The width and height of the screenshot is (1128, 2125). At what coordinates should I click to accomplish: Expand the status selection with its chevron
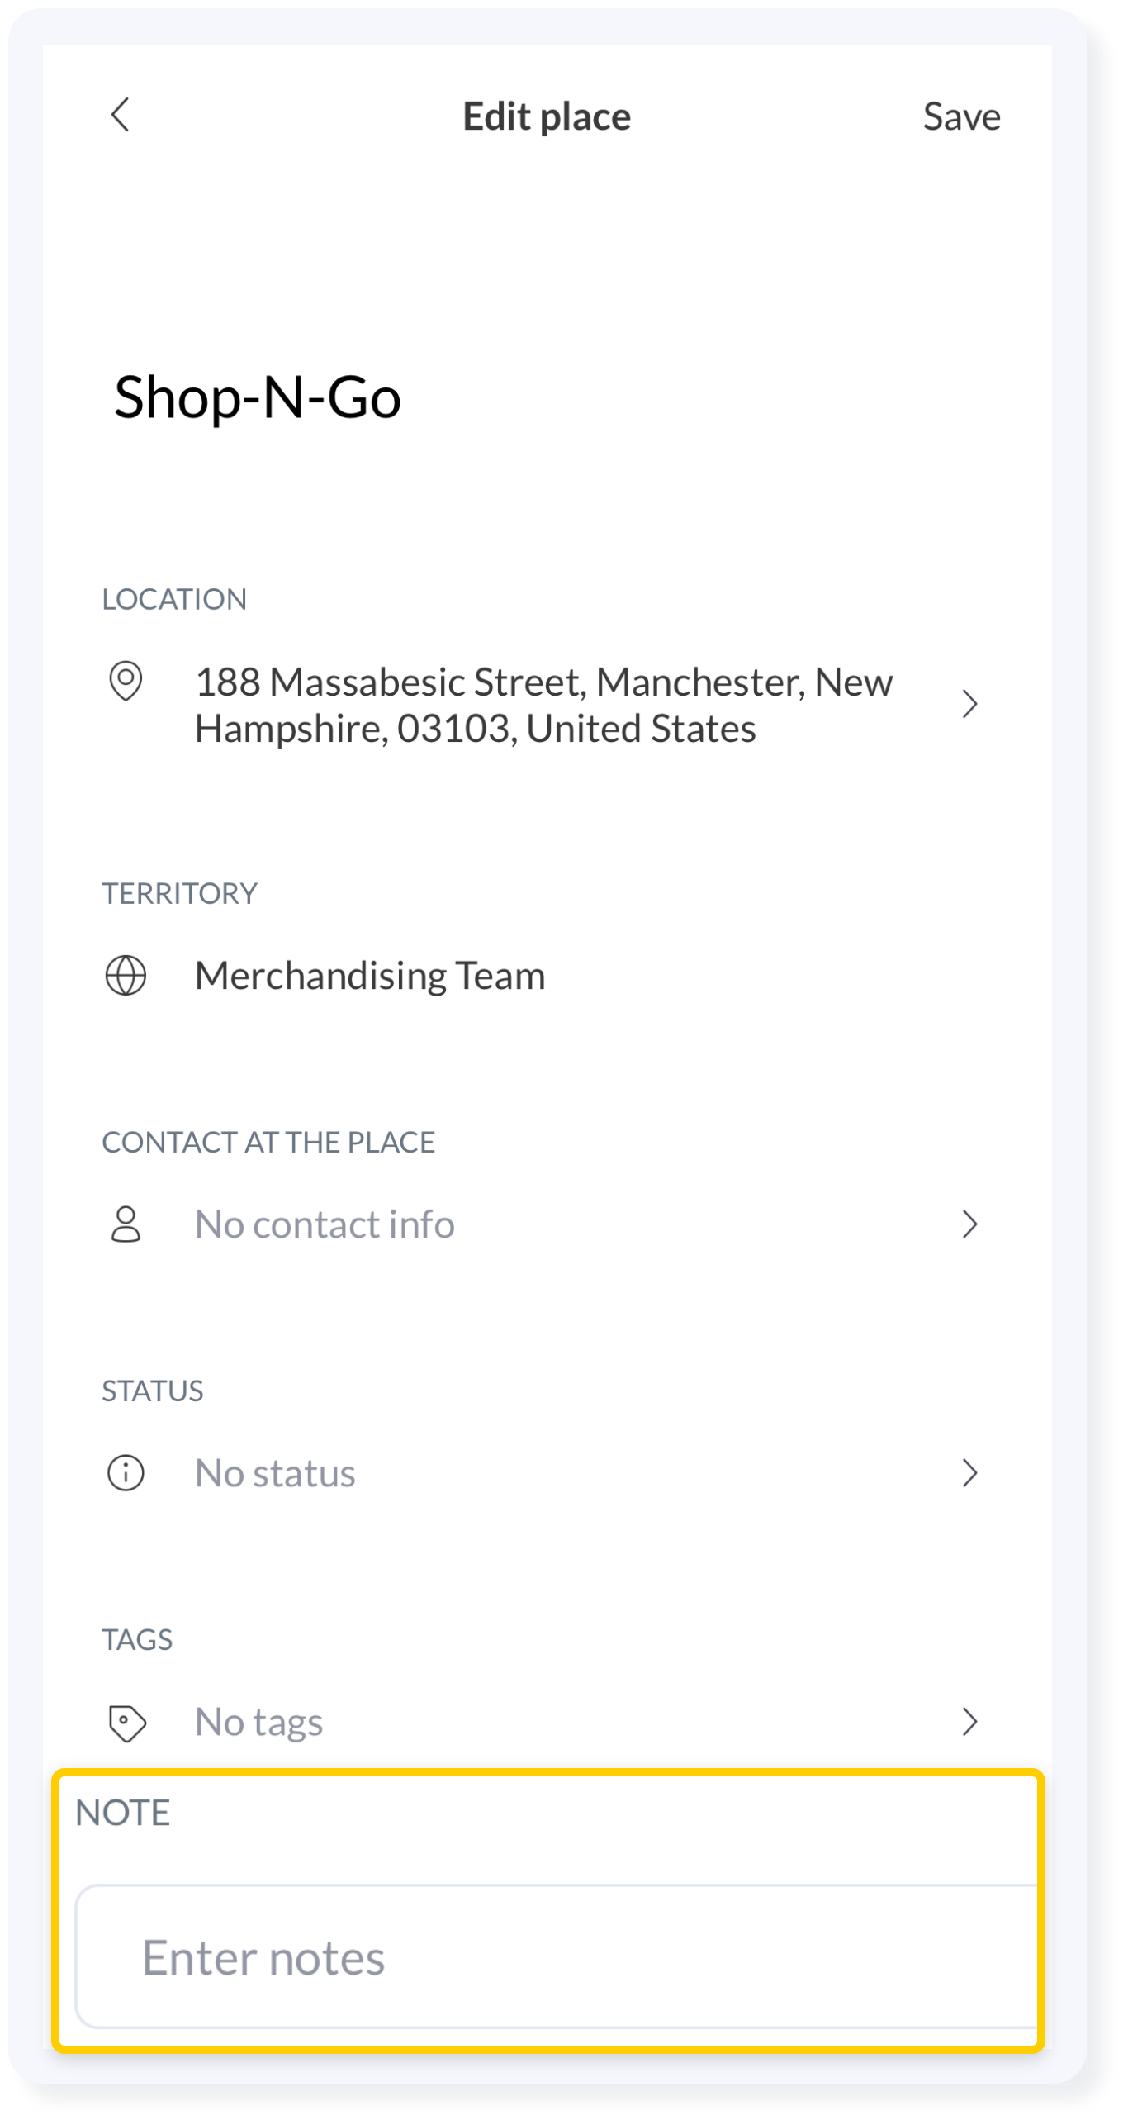pyautogui.click(x=971, y=1471)
